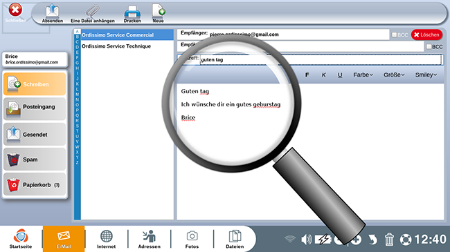Screen dimensions: 450x252
Task: Open the Smiley dropdown
Action: [x=426, y=75]
